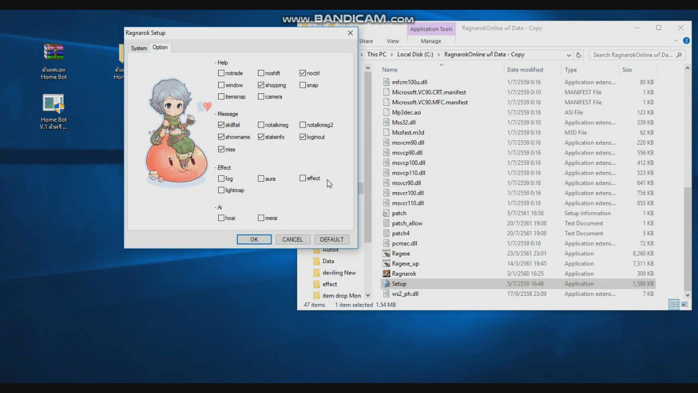Select the Option tab in Ragnarok Setup
This screenshot has width=698, height=393.
pyautogui.click(x=160, y=47)
